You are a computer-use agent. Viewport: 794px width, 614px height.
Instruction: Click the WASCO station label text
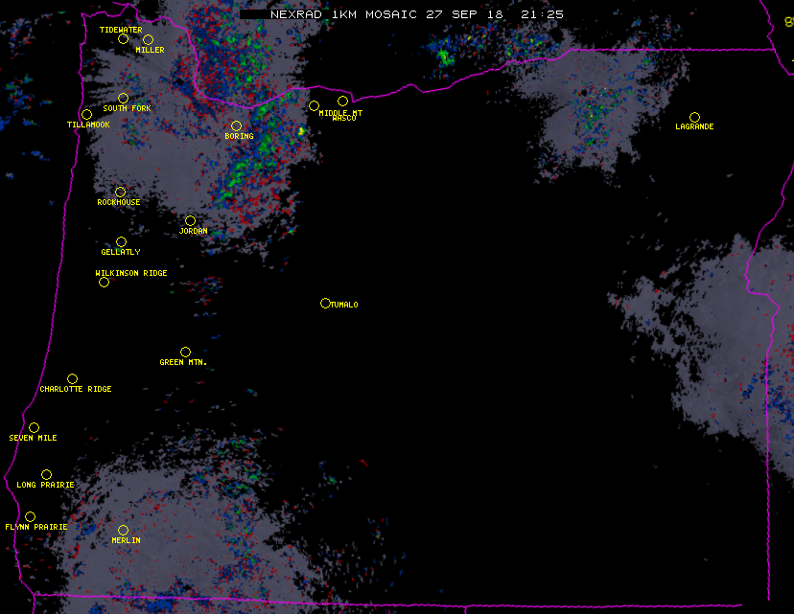click(344, 119)
